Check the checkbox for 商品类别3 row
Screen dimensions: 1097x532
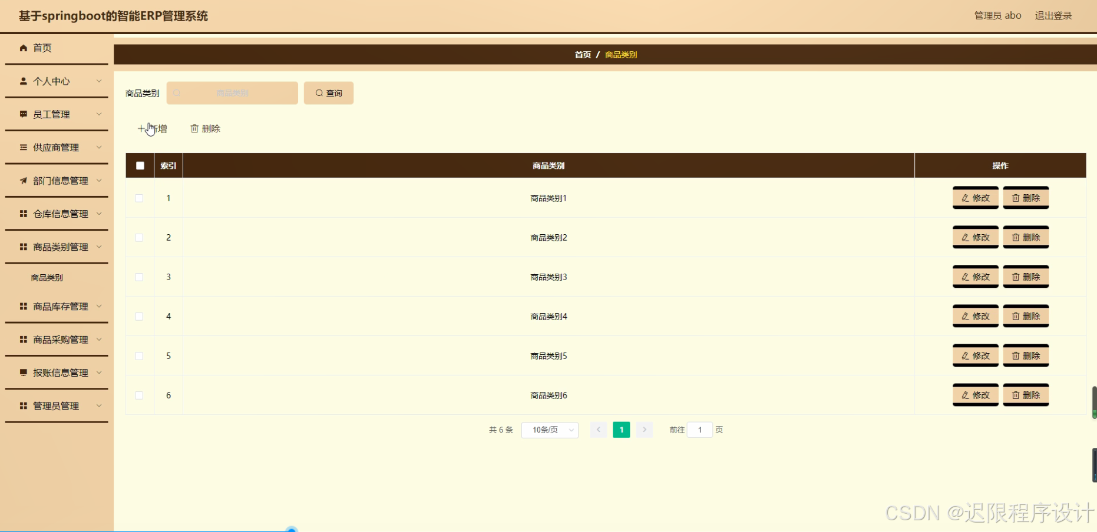click(139, 277)
